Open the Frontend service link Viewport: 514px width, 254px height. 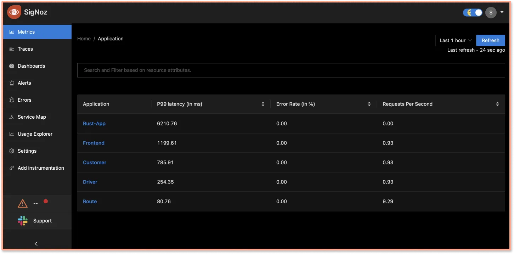94,143
